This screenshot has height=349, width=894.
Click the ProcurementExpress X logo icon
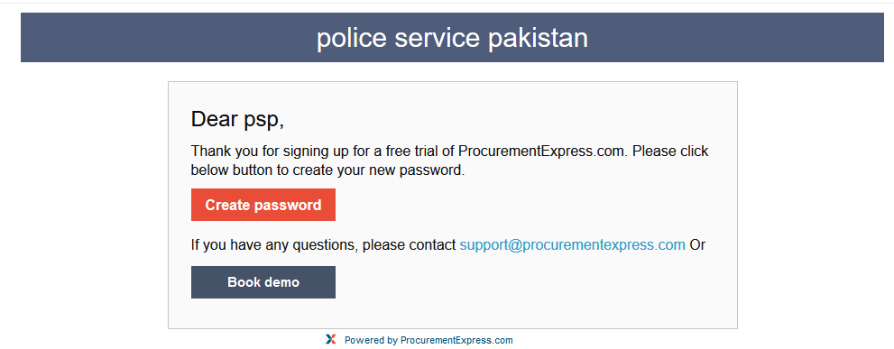pyautogui.click(x=331, y=340)
